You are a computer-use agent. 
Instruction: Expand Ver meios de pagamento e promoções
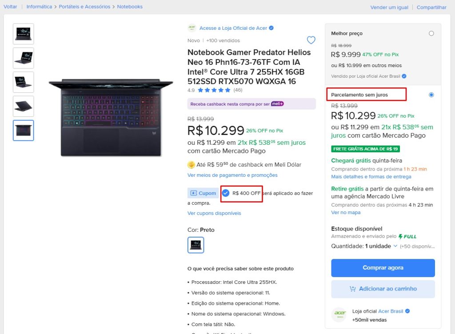tap(232, 175)
